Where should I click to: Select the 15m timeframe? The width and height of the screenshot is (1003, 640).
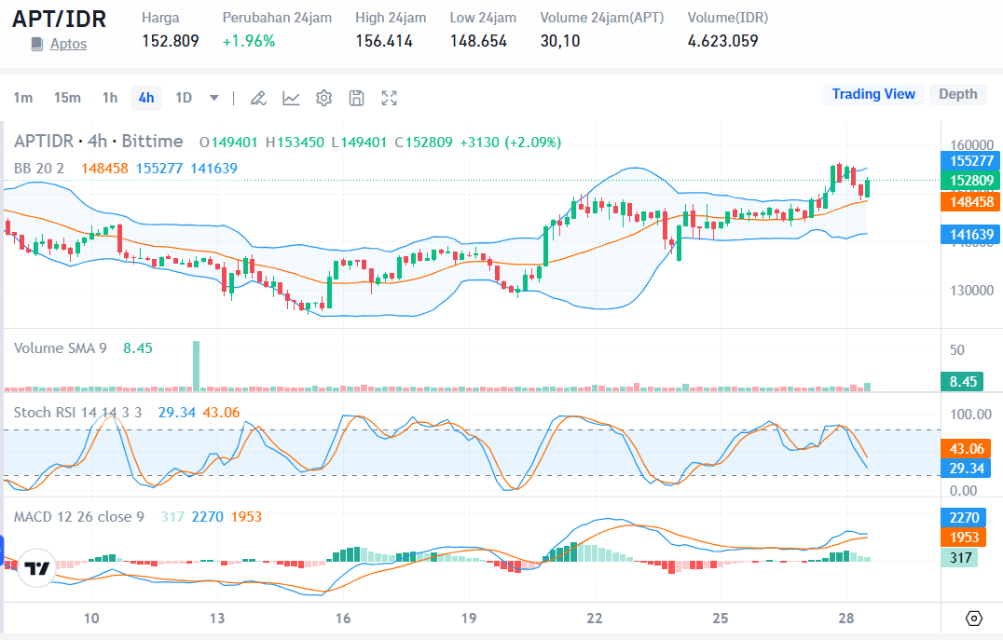(x=67, y=98)
